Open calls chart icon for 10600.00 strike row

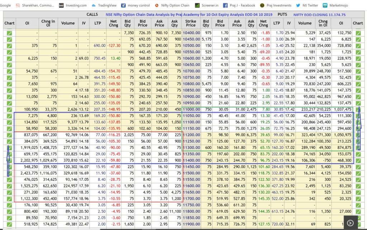[x=9, y=58]
